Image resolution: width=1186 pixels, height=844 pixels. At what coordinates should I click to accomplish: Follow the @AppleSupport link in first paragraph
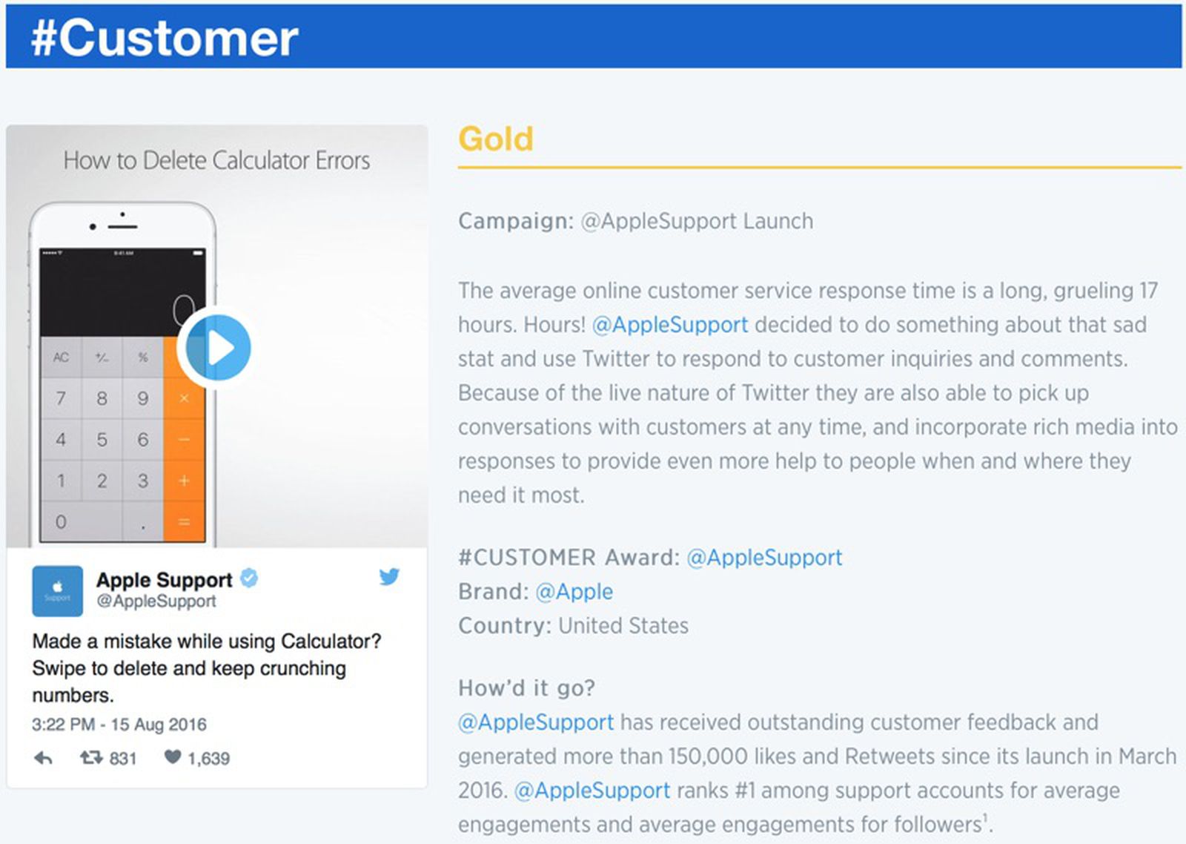(670, 325)
